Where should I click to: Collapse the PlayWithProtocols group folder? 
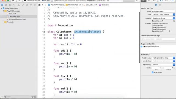coord(3,11)
